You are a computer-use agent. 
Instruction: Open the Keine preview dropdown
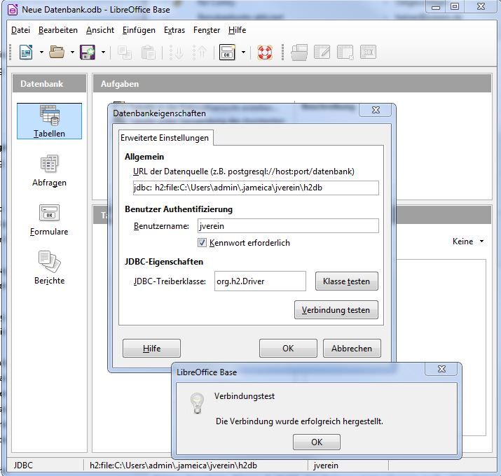(x=468, y=241)
